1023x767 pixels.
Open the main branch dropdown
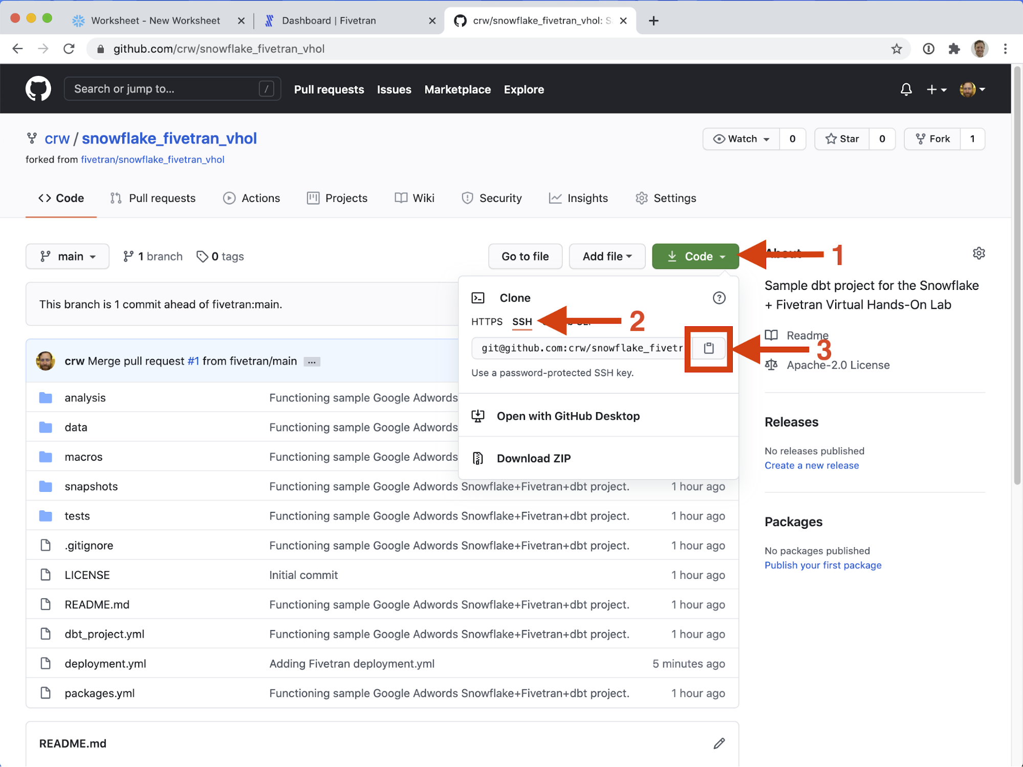tap(68, 257)
